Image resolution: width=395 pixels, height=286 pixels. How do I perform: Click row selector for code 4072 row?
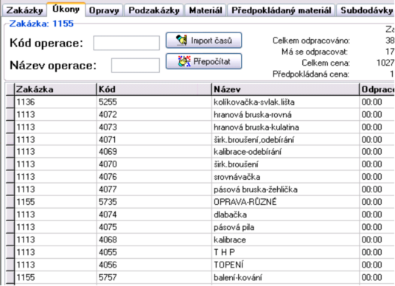pos(10,115)
